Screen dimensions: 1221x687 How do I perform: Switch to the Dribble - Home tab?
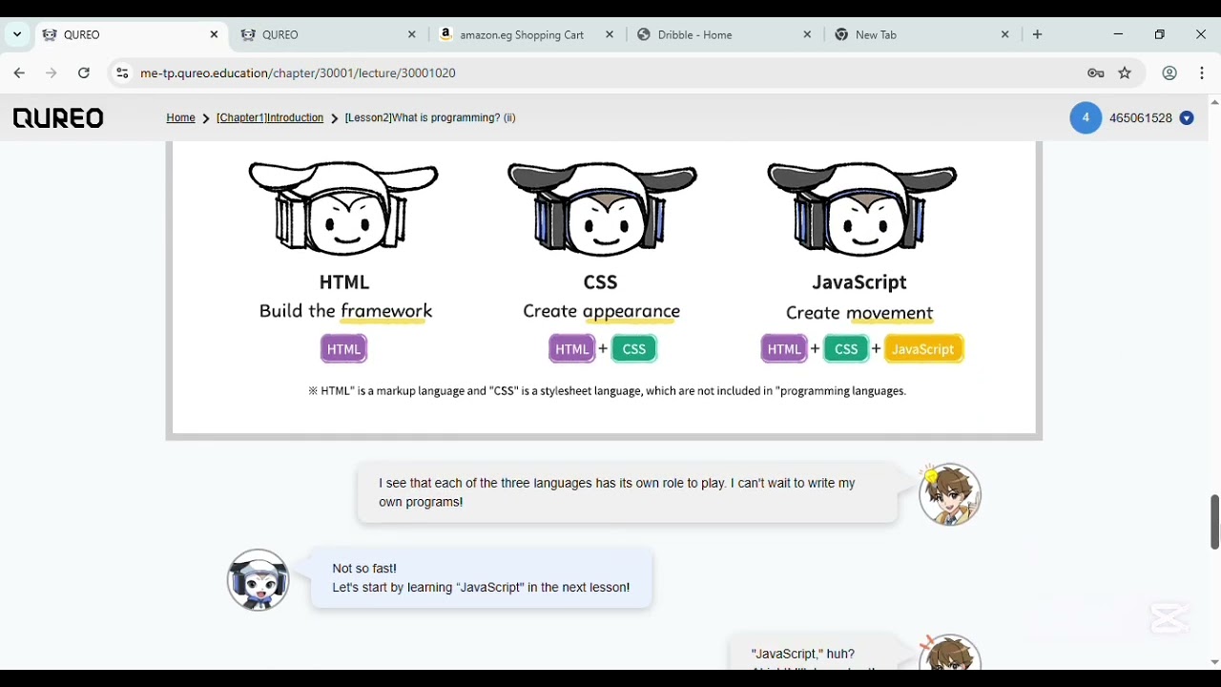pyautogui.click(x=725, y=34)
